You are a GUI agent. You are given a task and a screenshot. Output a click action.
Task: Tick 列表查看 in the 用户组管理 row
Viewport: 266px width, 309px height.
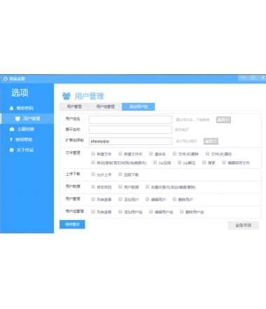click(x=93, y=212)
